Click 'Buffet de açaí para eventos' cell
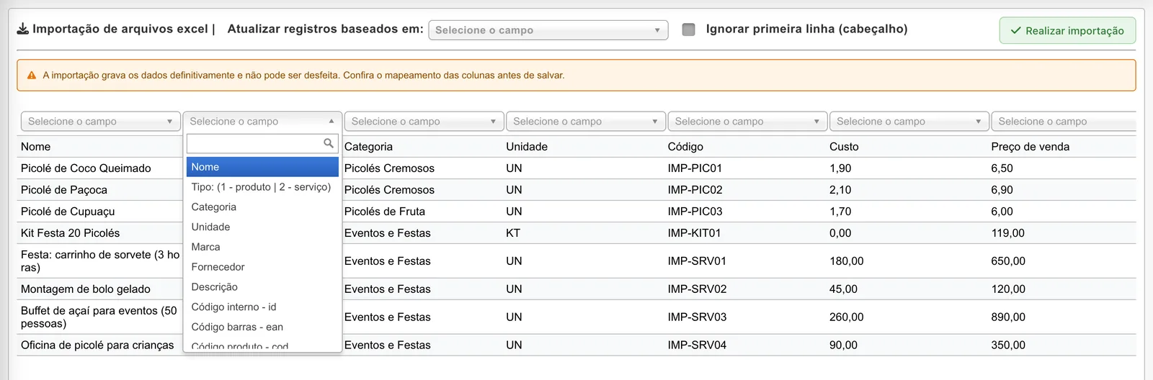1153x380 pixels. click(x=100, y=317)
